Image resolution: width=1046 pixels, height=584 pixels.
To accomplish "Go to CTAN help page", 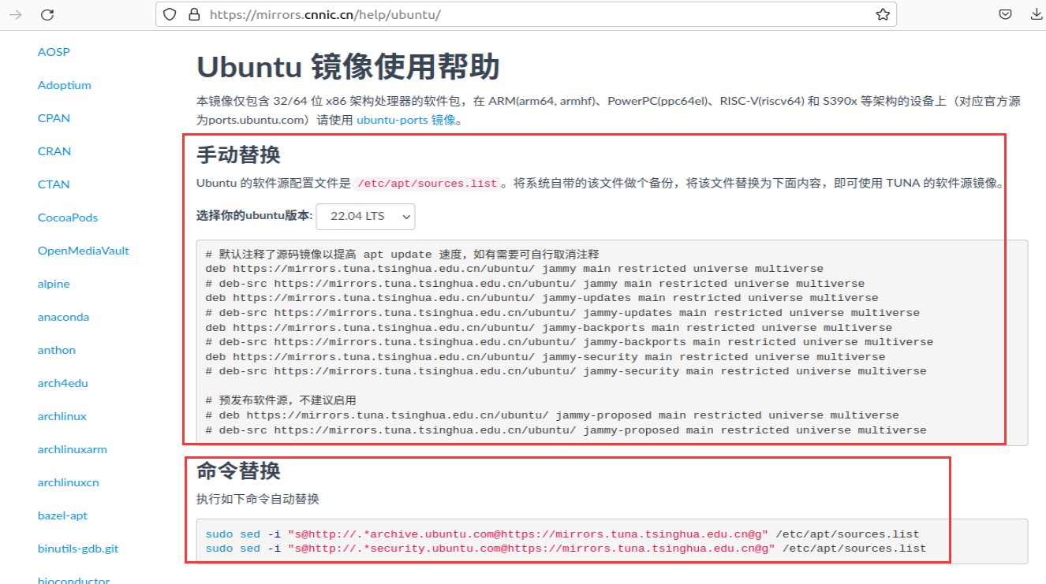I will 54,184.
